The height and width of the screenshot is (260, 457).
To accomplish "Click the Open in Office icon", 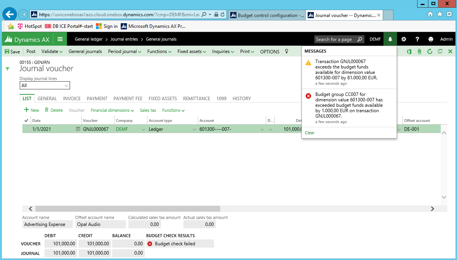I will (x=409, y=51).
